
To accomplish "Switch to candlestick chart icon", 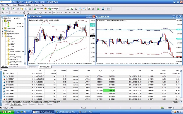I will click(x=71, y=9).
